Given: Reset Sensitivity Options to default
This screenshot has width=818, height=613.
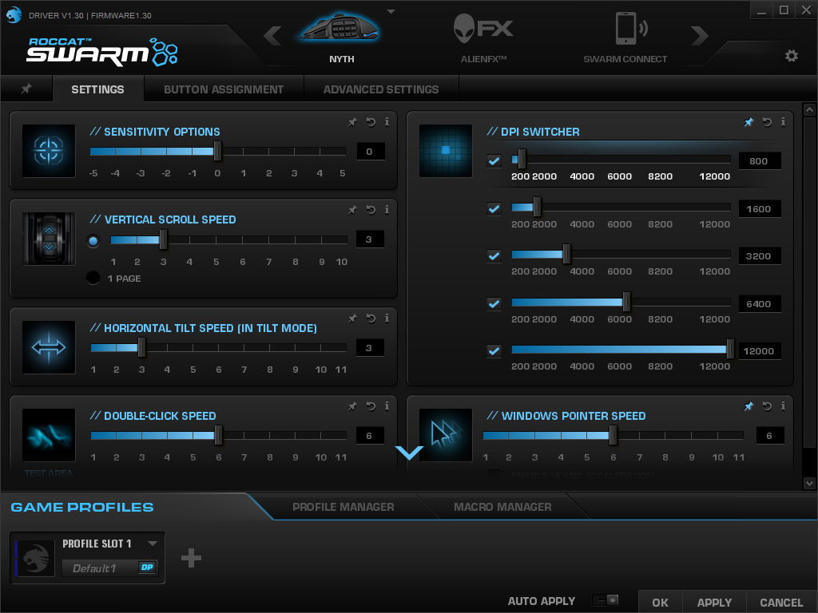Looking at the screenshot, I should (371, 122).
